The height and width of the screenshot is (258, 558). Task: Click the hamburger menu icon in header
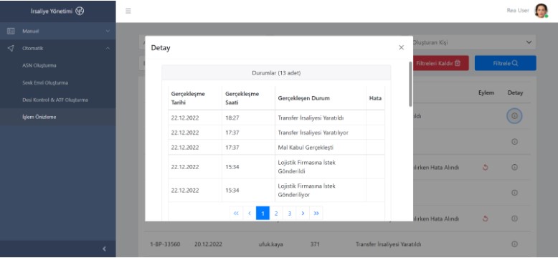(x=128, y=11)
